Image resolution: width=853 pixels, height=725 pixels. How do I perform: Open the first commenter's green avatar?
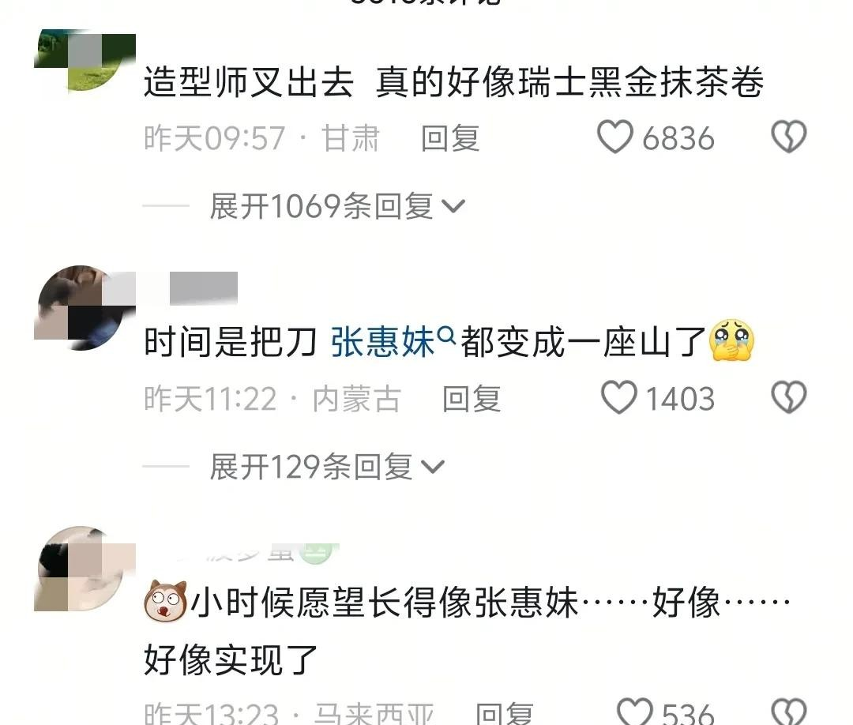click(85, 61)
